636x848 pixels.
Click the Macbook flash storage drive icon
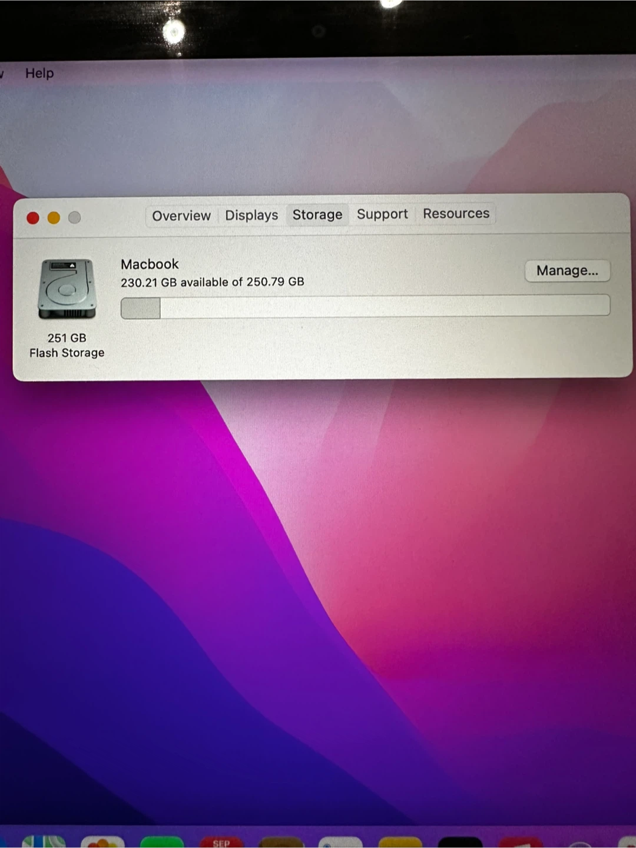(67, 289)
